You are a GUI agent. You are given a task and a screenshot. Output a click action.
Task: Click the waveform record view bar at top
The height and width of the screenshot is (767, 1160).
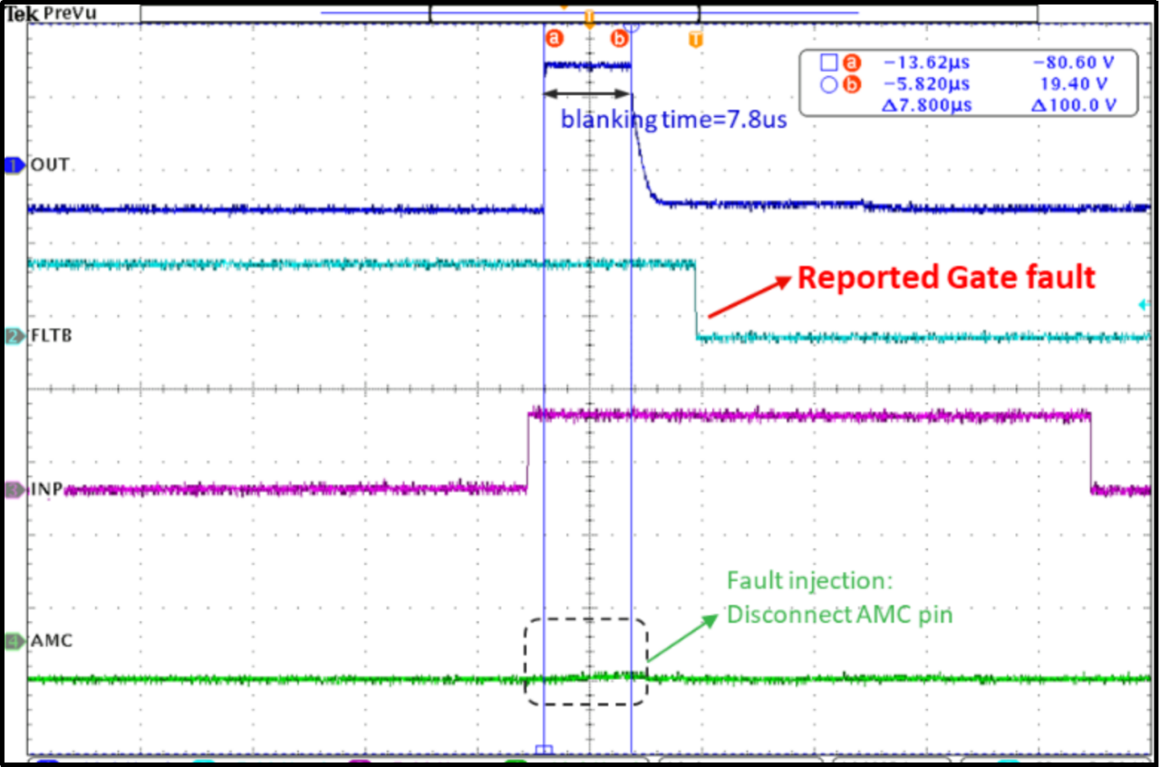coord(589,14)
